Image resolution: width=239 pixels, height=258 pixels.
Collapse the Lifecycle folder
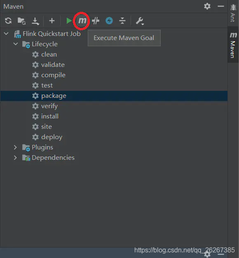(16, 44)
